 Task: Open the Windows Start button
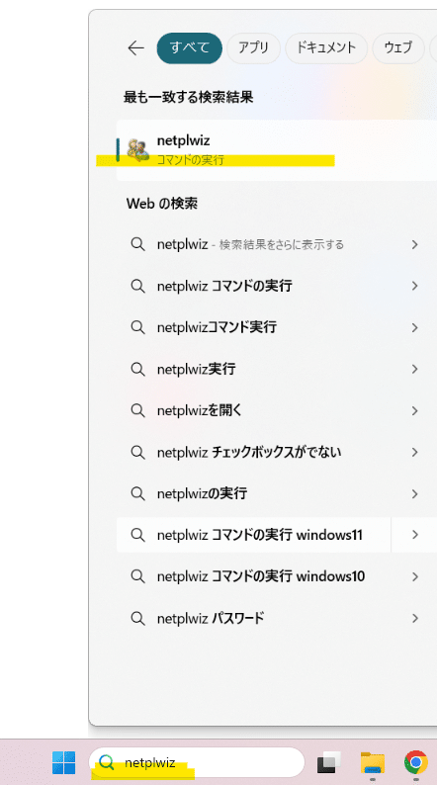tap(64, 762)
